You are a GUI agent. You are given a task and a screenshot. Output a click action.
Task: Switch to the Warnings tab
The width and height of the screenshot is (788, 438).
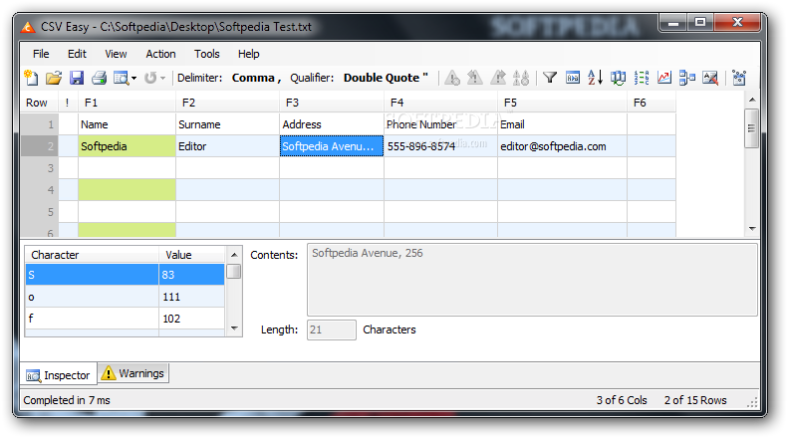[133, 373]
